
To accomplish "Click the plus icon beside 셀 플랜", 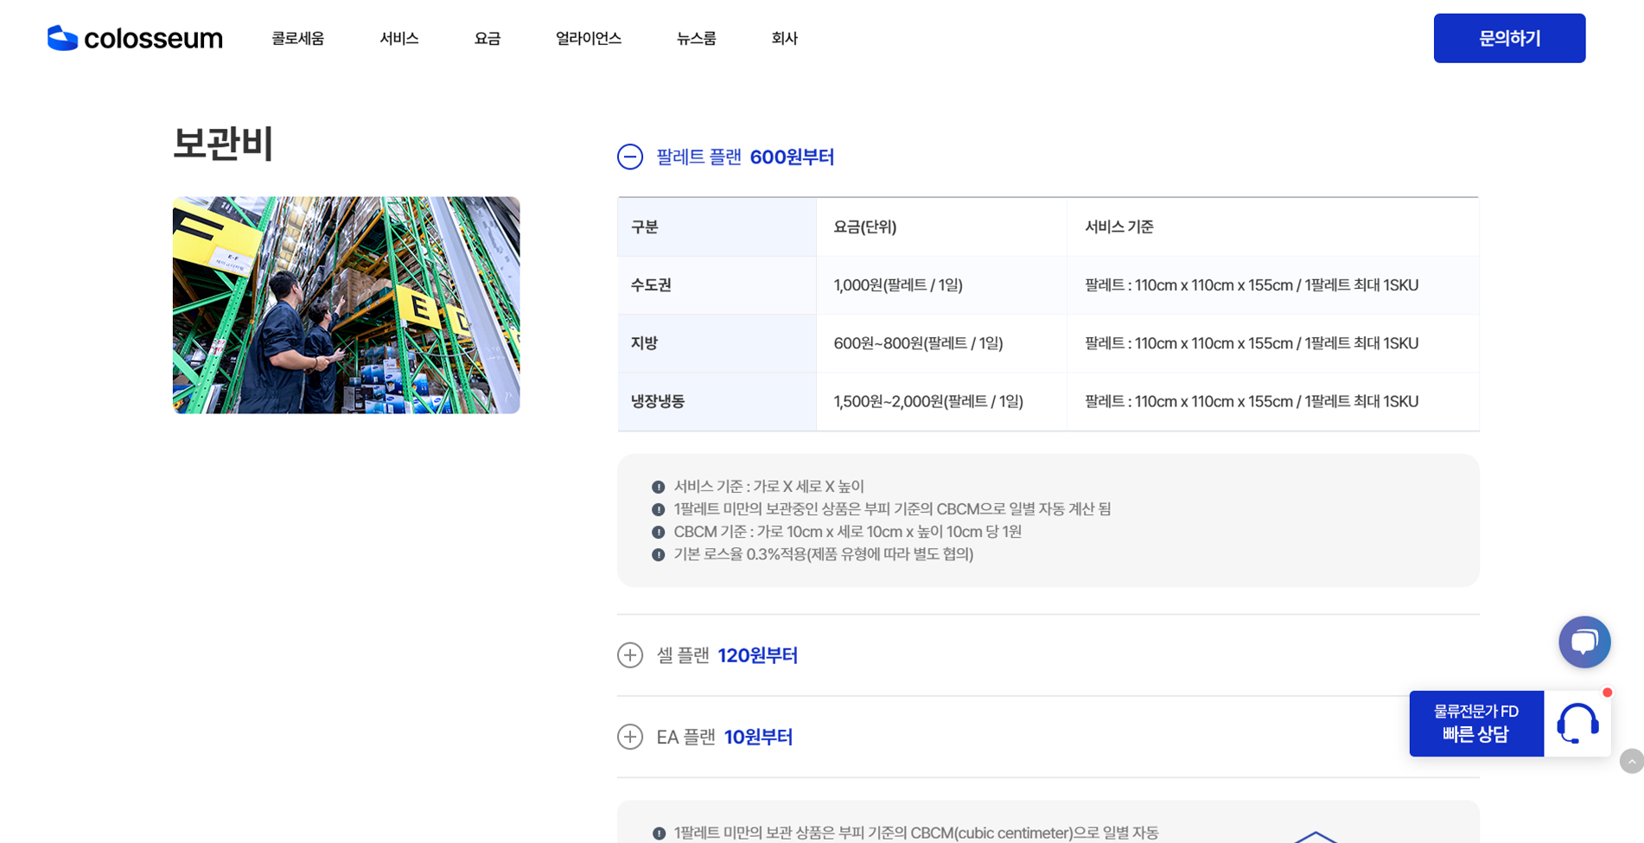I will coord(630,655).
